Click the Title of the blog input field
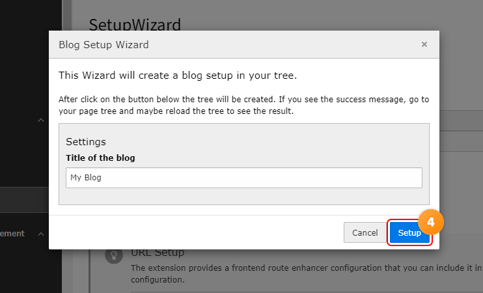 coord(244,178)
